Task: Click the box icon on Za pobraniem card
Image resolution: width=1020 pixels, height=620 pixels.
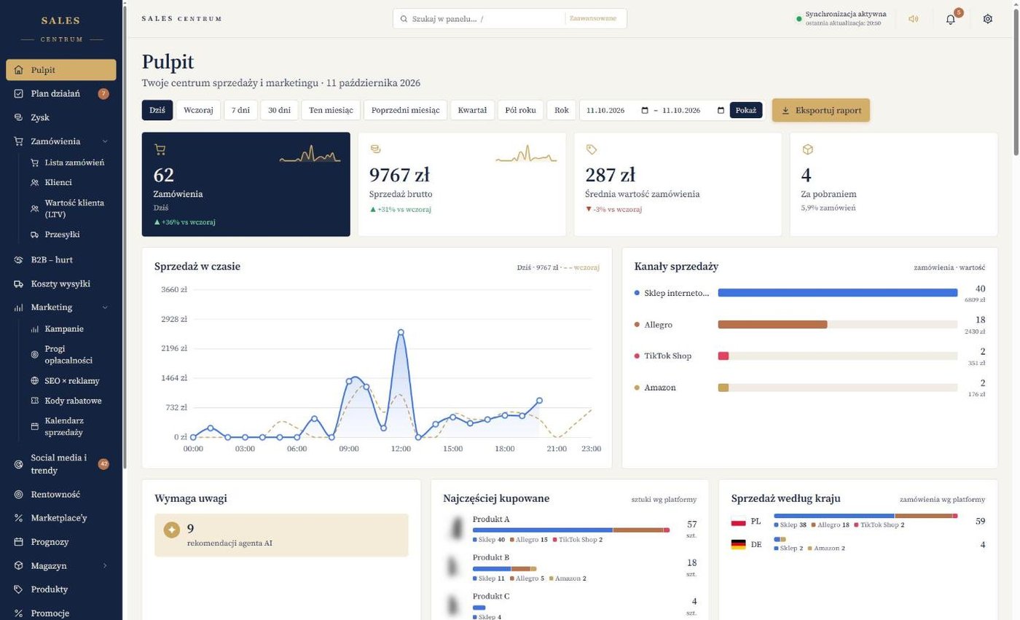Action: point(807,149)
